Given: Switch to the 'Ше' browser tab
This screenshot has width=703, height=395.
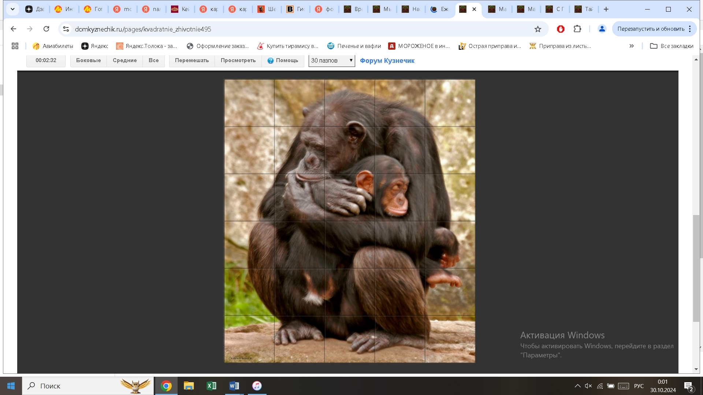Looking at the screenshot, I should pyautogui.click(x=267, y=9).
